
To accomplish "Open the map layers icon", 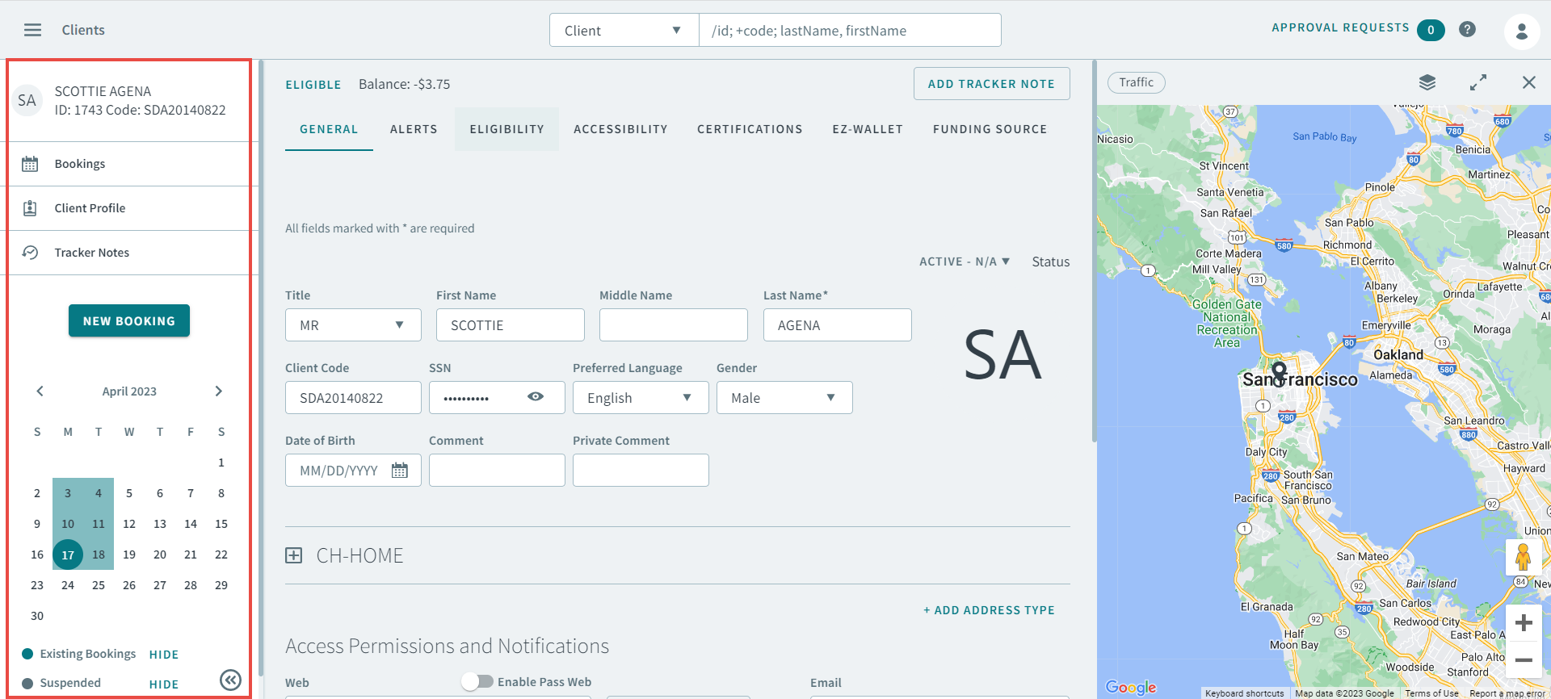I will [1427, 82].
